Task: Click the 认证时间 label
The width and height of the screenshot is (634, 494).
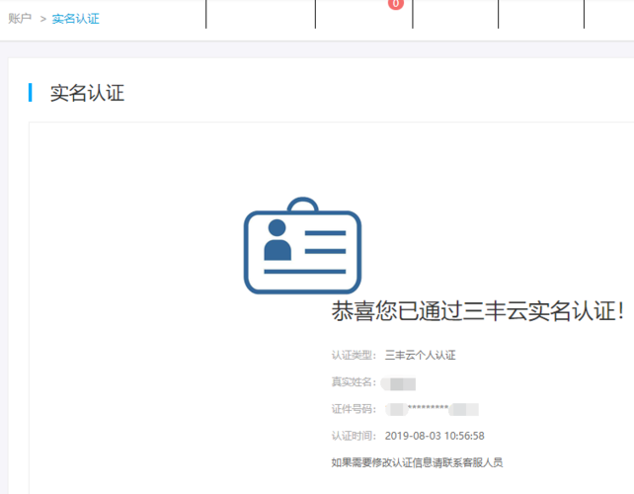Action: [354, 436]
